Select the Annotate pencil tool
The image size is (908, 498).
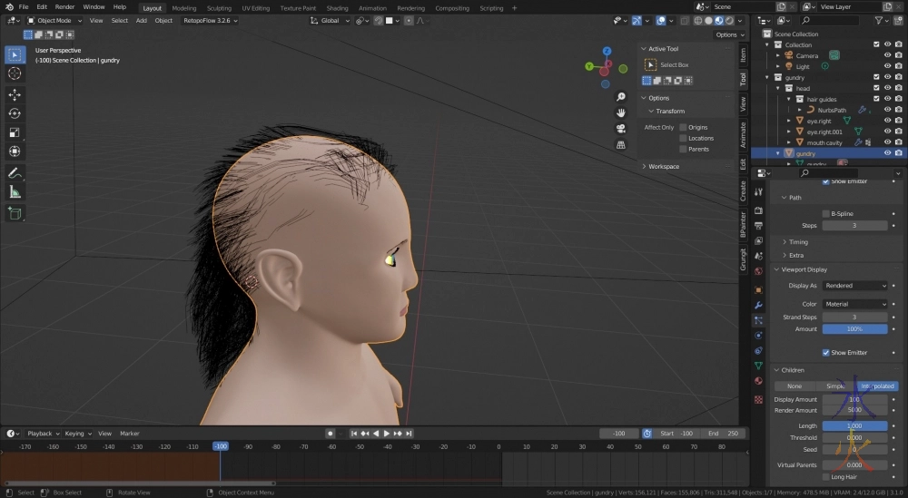click(x=15, y=172)
